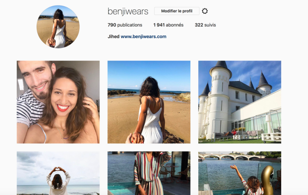
Task: Open the beach white dress post
Action: click(x=149, y=102)
